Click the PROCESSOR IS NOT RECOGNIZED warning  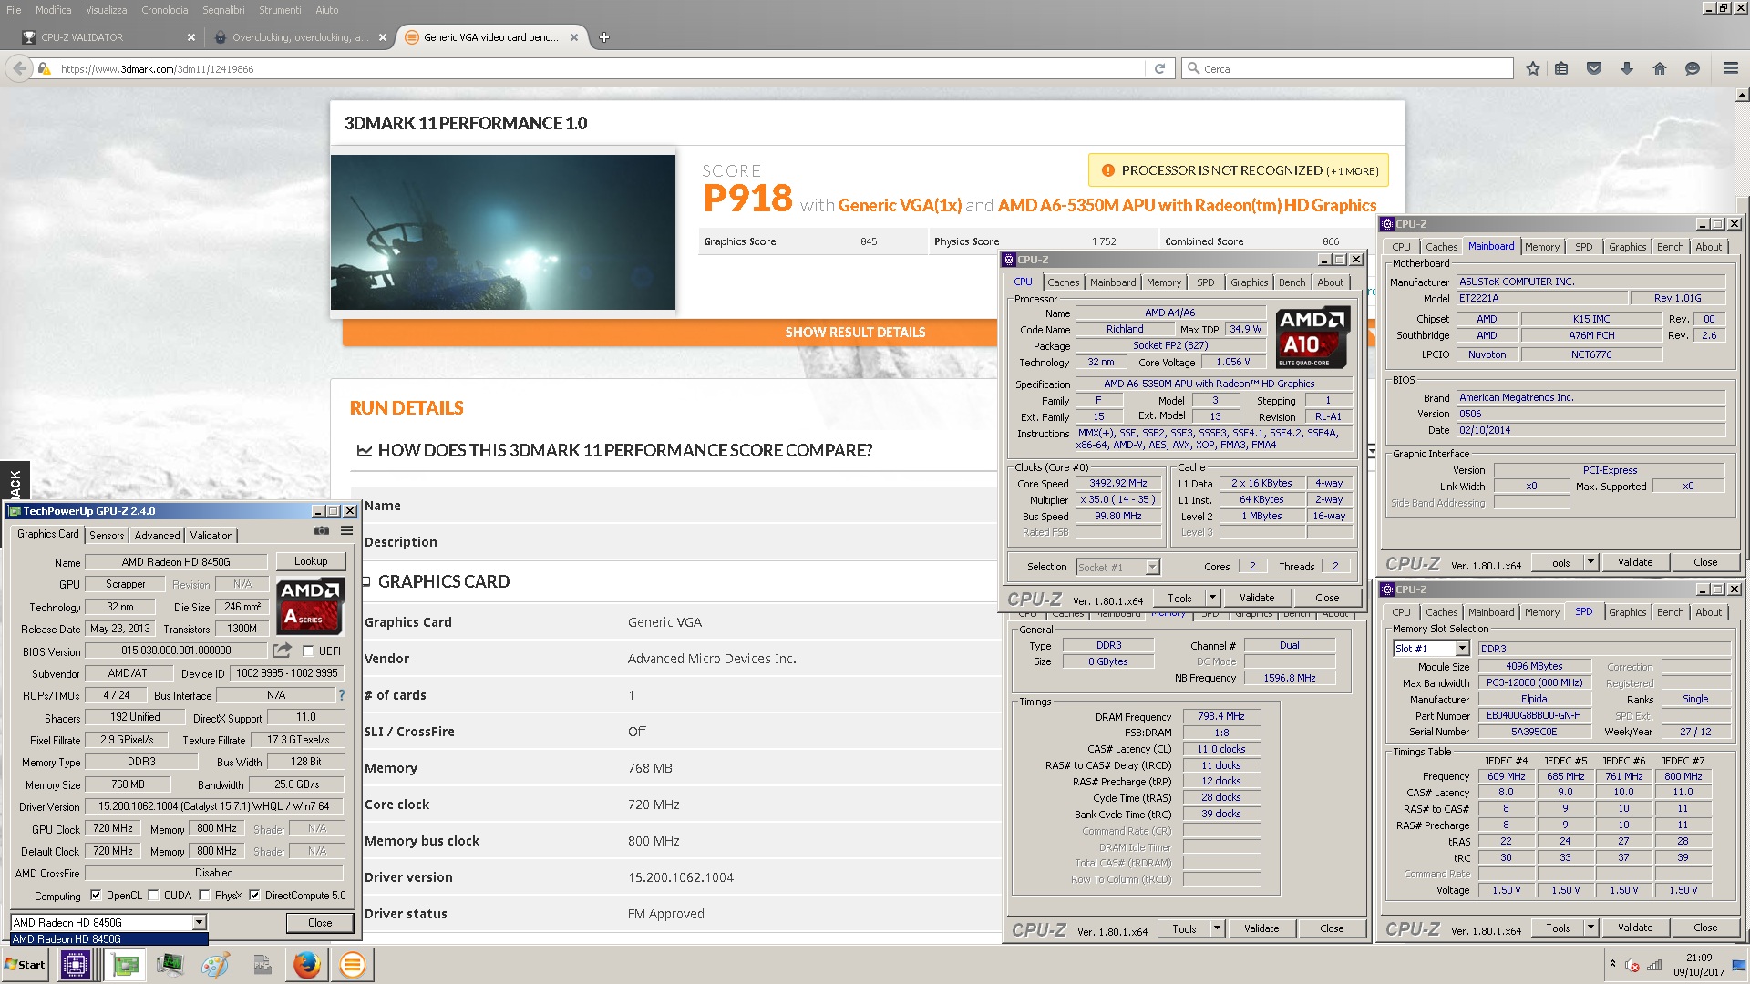click(x=1239, y=170)
